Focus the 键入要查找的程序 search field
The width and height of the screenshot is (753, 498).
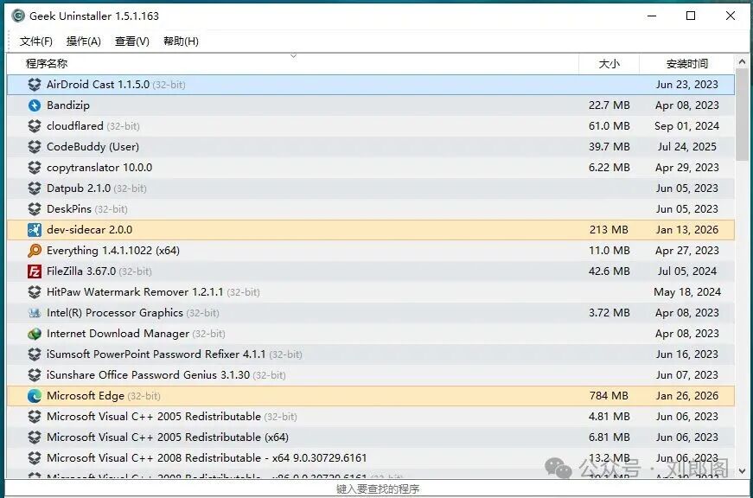377,488
